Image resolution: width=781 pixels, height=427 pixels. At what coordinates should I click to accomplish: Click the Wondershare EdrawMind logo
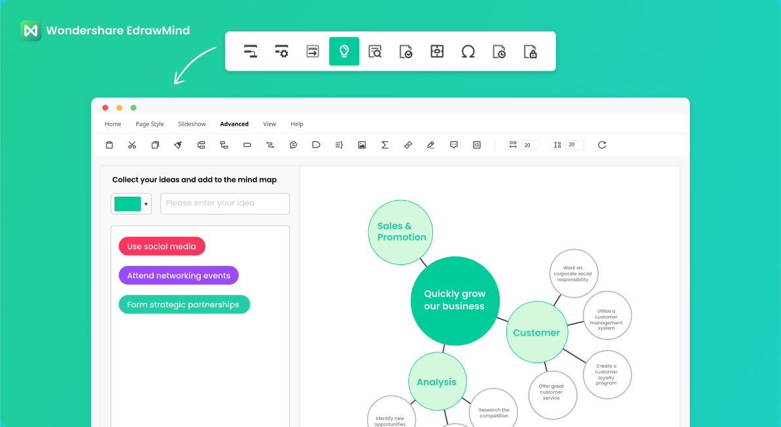pyautogui.click(x=105, y=30)
